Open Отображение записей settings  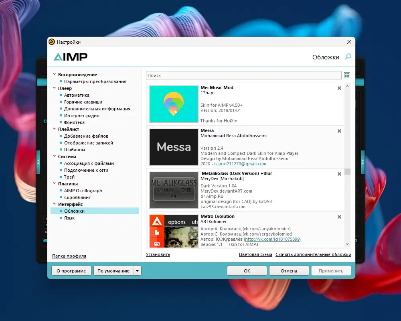(x=89, y=143)
